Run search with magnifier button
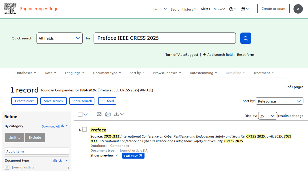The width and height of the screenshot is (308, 171). tap(246, 38)
